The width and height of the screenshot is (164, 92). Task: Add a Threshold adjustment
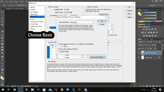150,36
